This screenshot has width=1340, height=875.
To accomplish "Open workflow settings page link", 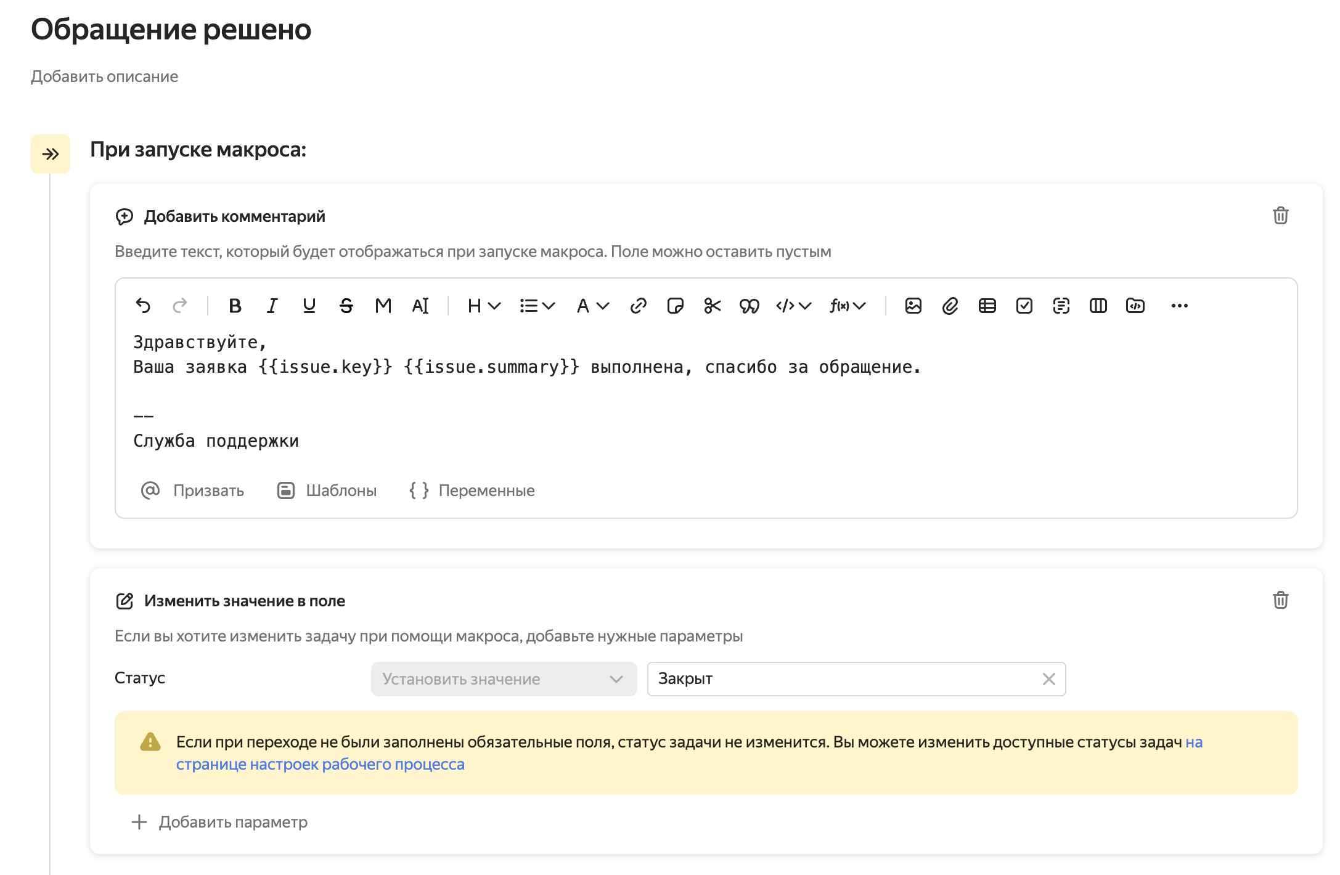I will 320,764.
